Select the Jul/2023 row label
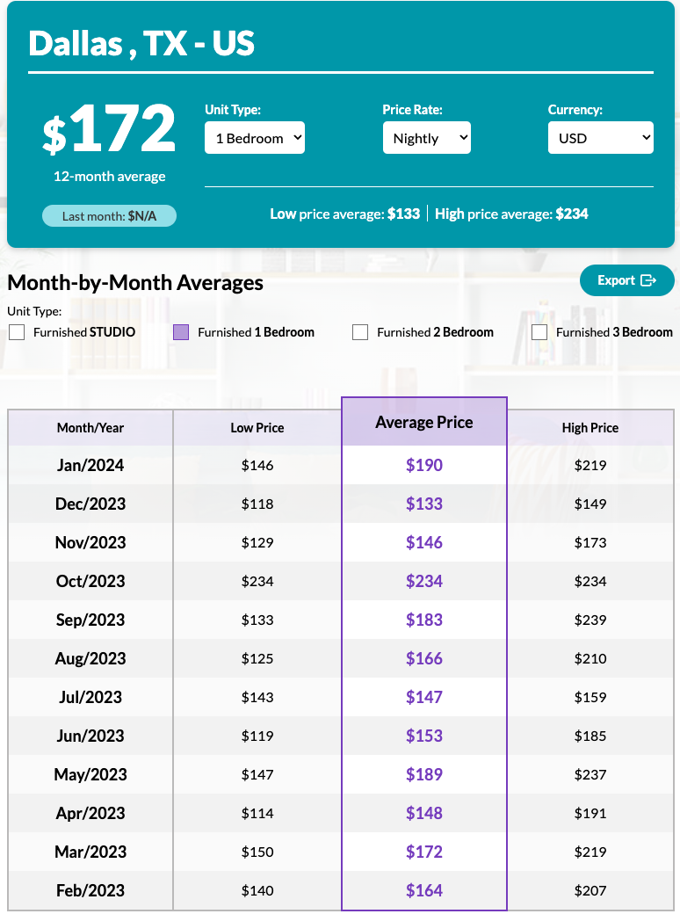 pos(90,697)
